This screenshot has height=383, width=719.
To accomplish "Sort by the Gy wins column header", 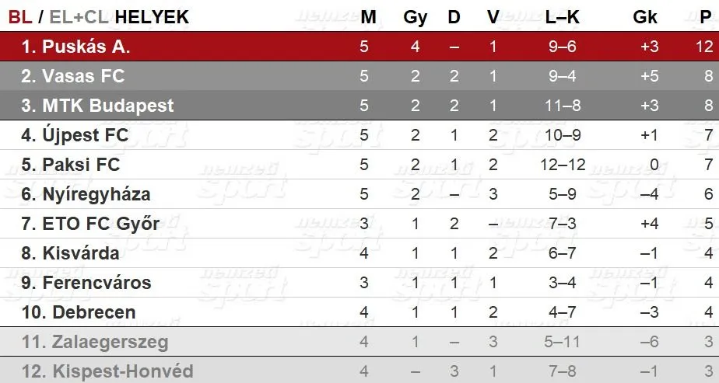I will coord(416,17).
